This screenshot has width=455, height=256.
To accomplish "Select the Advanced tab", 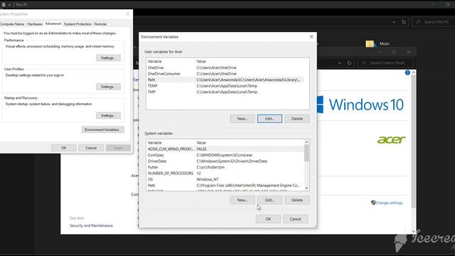I will coord(53,23).
